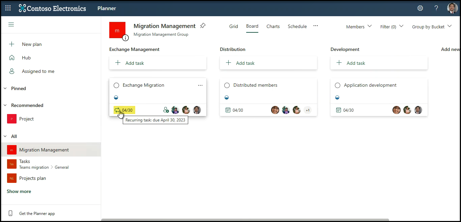Complete the Application development task
This screenshot has width=461, height=222.
338,85
